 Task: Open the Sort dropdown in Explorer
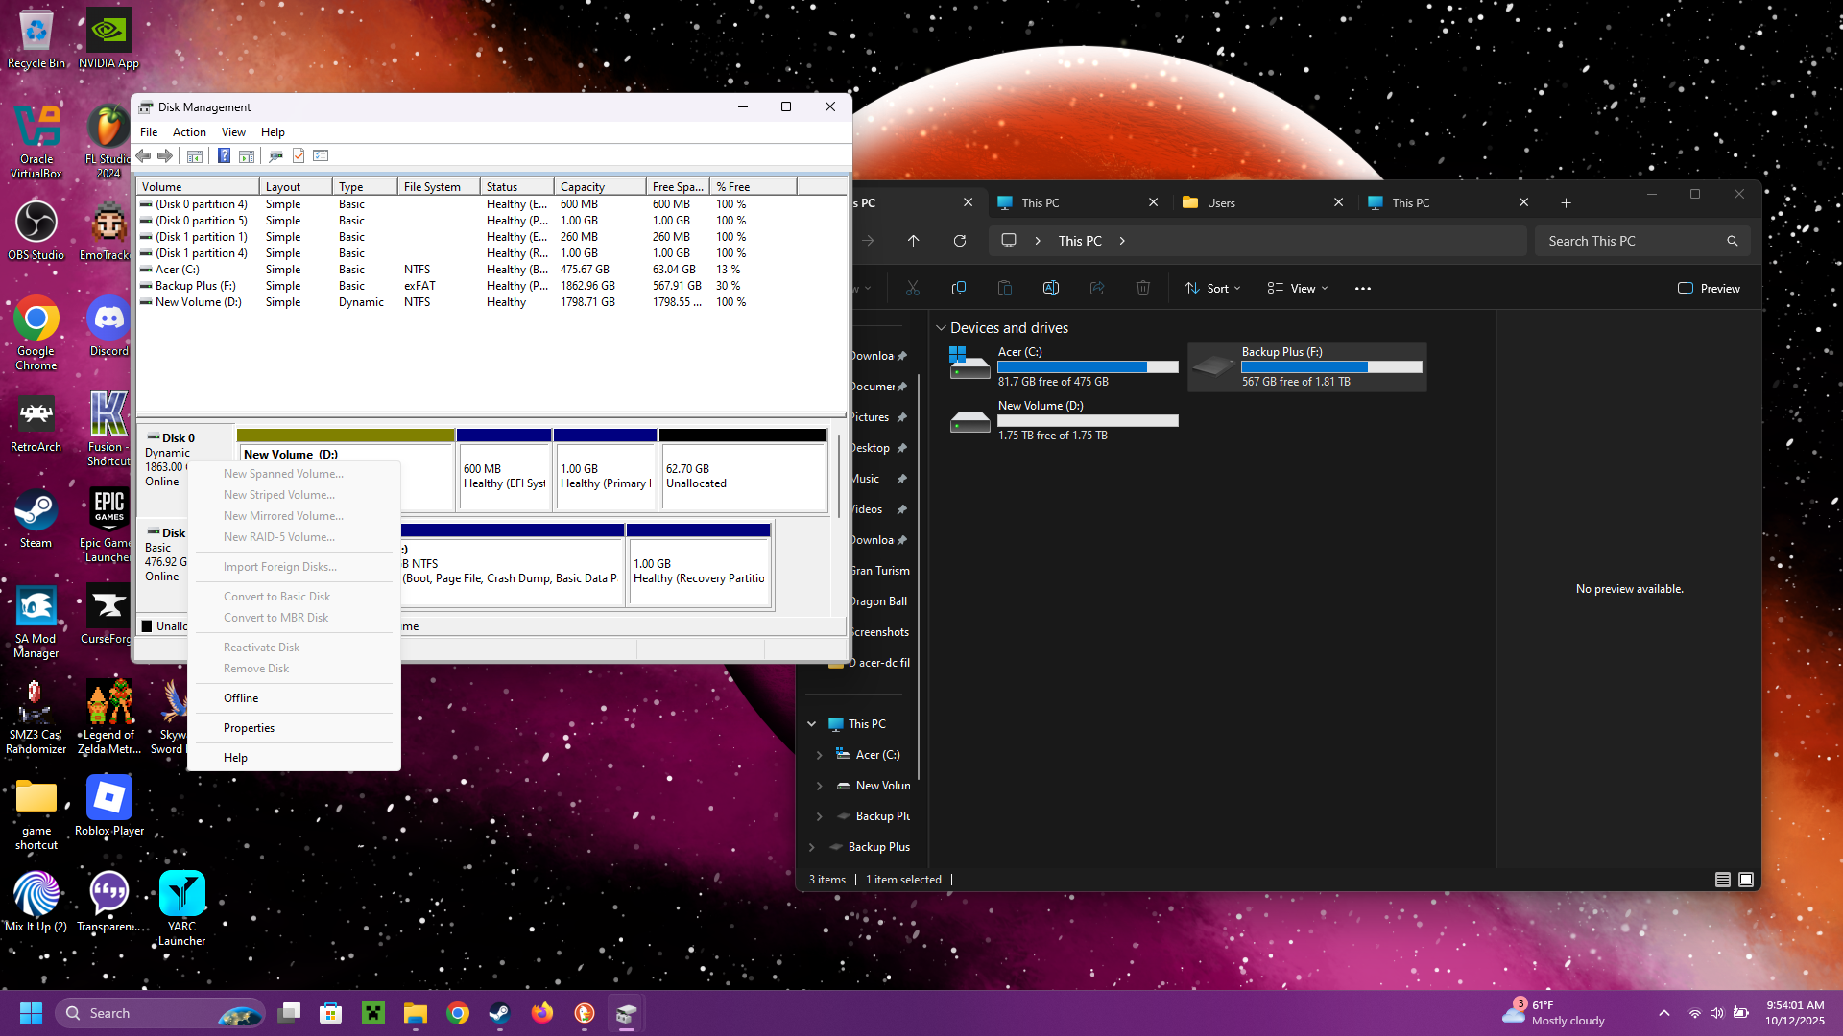click(x=1212, y=289)
